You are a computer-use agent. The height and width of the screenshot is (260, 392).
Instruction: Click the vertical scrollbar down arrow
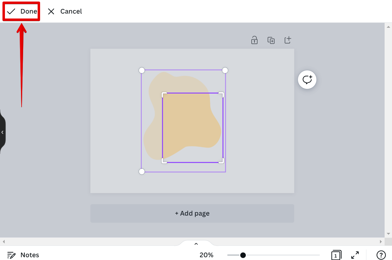388,234
